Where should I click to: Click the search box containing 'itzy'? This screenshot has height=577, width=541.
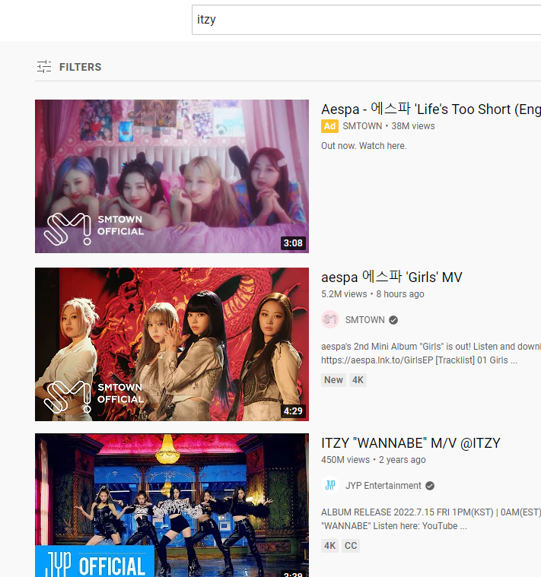click(367, 20)
